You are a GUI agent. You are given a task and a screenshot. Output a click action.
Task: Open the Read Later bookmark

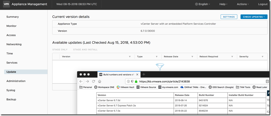260,87
